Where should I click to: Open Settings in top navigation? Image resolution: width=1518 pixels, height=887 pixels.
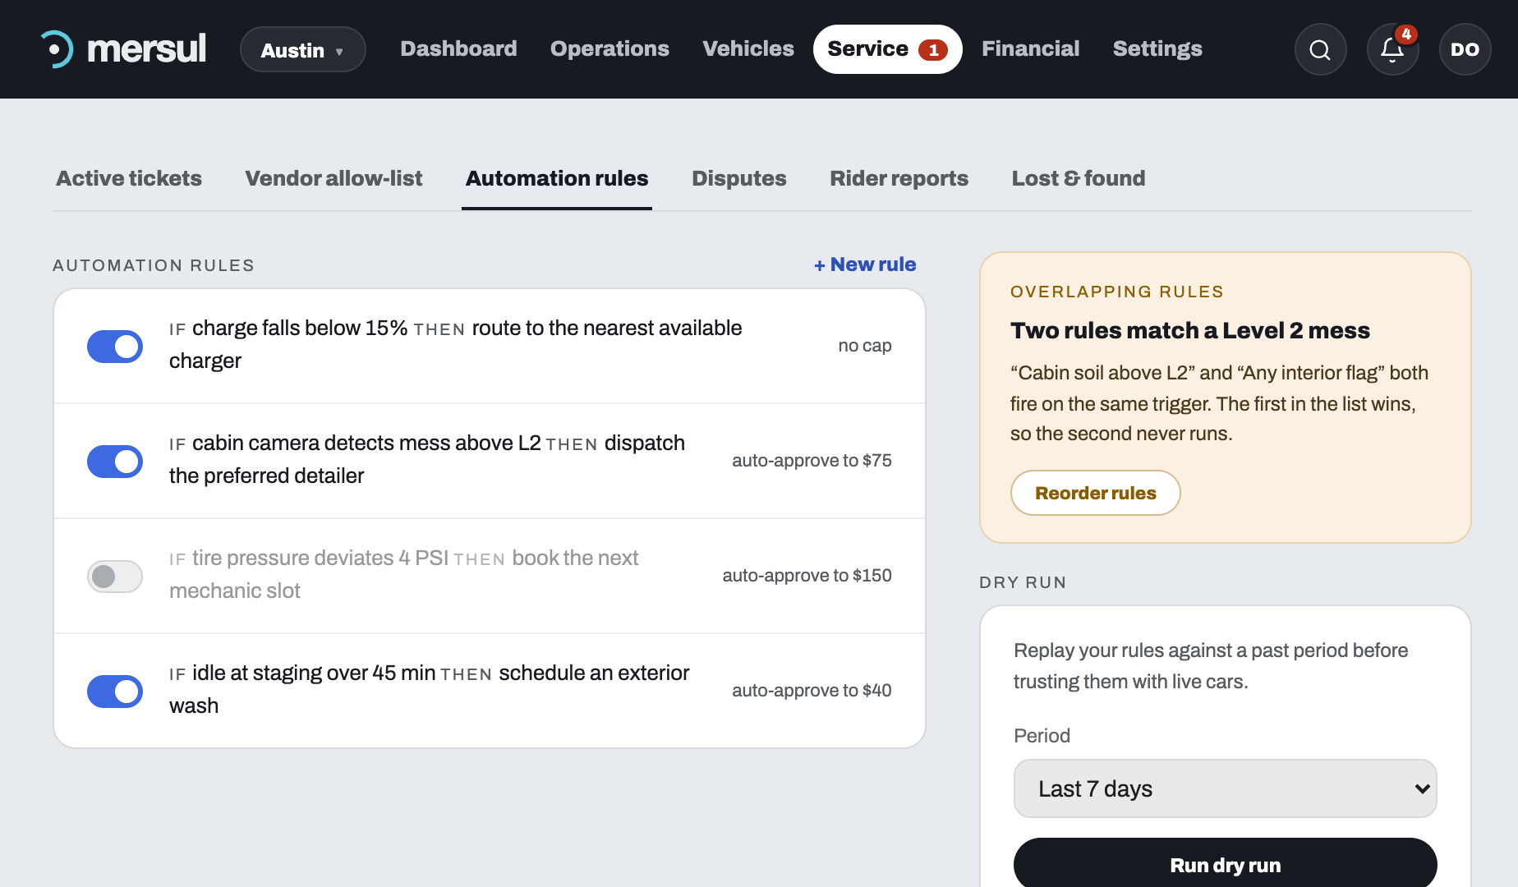1157,48
